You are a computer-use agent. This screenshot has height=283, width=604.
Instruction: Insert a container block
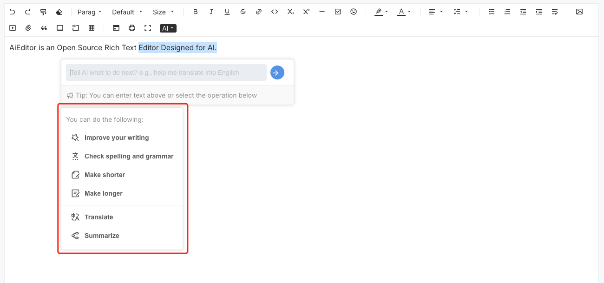click(x=60, y=28)
